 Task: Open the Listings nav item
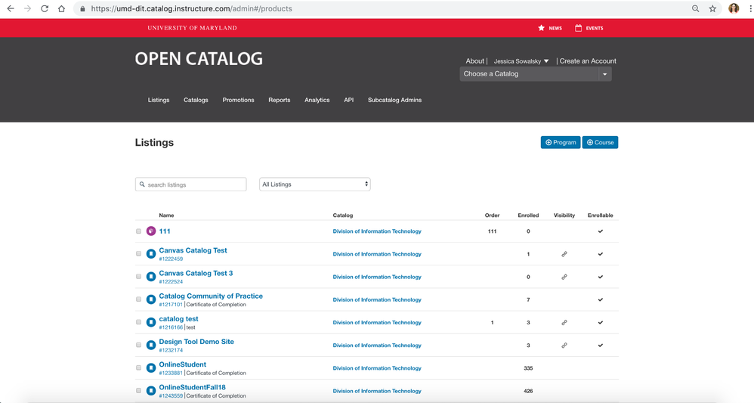click(159, 100)
